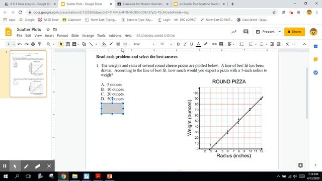Click the Undo icon in toolbar
This screenshot has width=322, height=181.
[20, 44]
